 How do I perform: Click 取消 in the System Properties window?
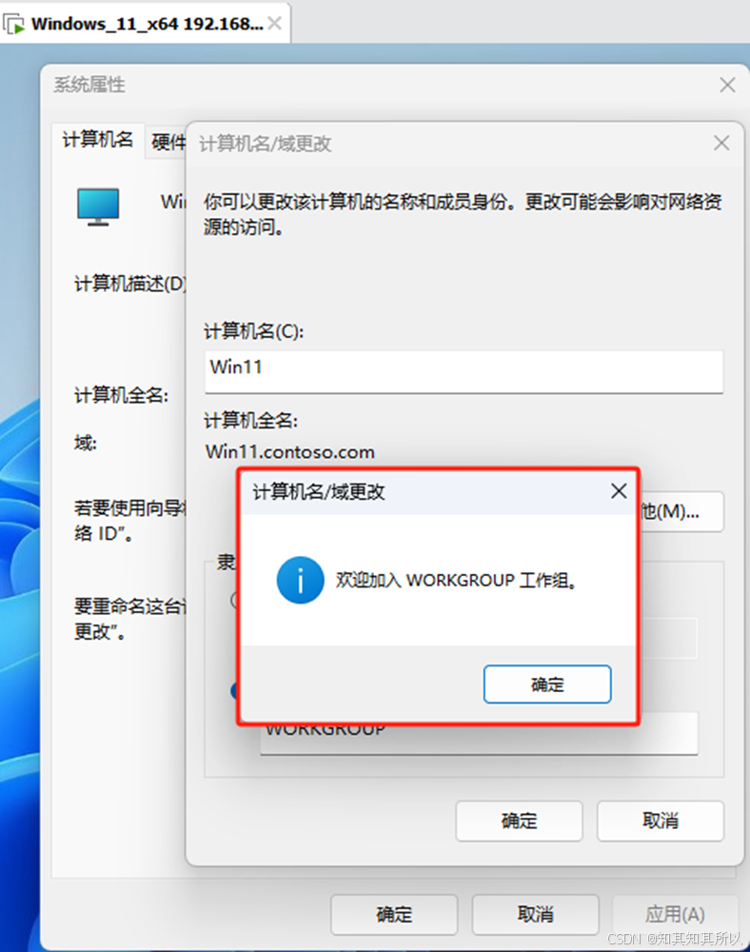tap(535, 914)
